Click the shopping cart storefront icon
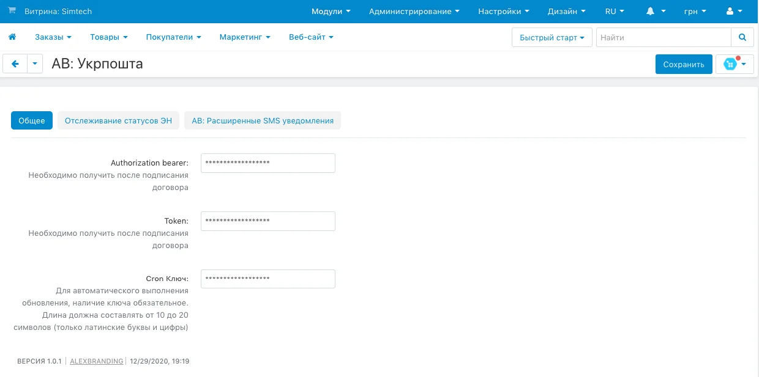 [x=12, y=11]
